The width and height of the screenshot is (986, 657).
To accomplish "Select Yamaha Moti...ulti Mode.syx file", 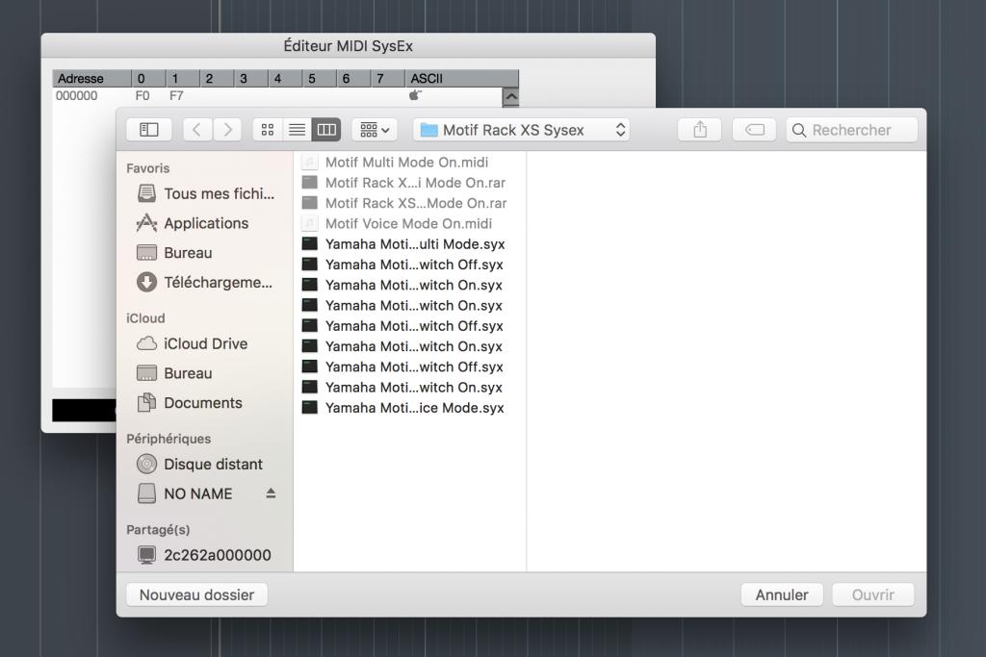I will click(409, 243).
